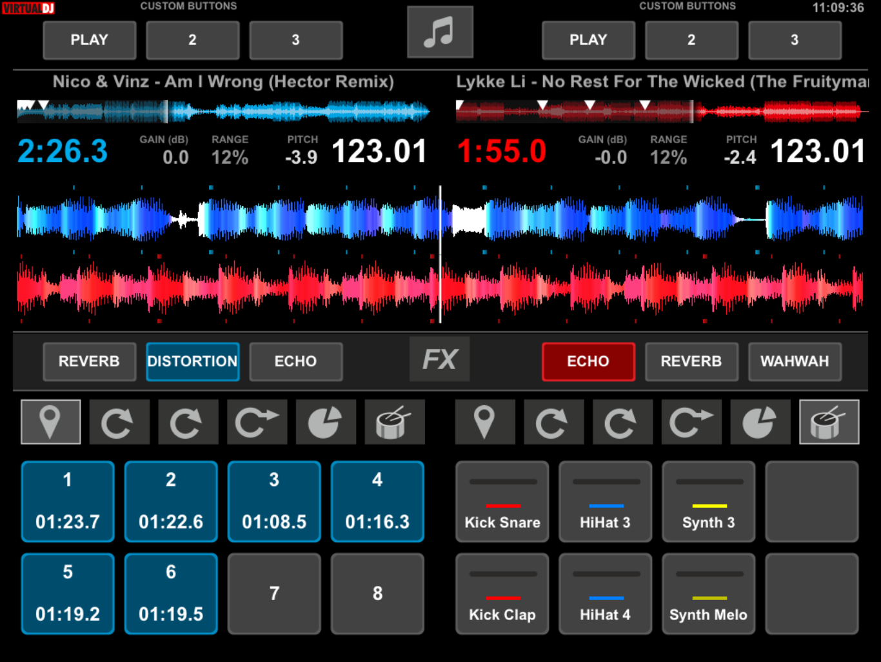881x662 pixels.
Task: Tap empty hot cue pad 7
Action: pyautogui.click(x=274, y=594)
